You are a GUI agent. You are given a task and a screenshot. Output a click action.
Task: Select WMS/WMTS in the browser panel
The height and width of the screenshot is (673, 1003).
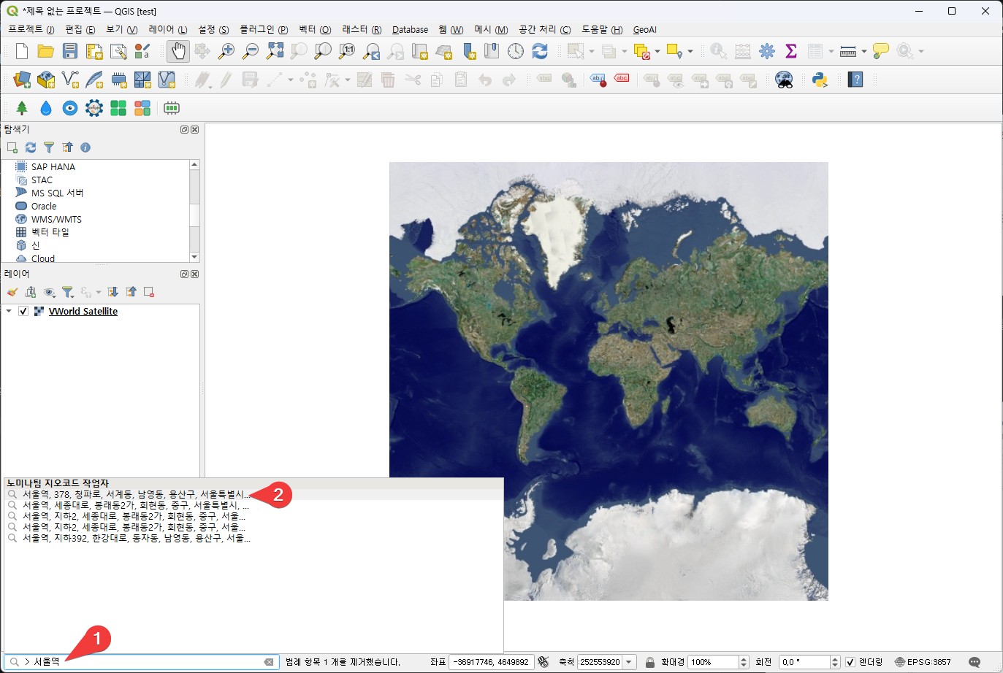click(x=56, y=219)
